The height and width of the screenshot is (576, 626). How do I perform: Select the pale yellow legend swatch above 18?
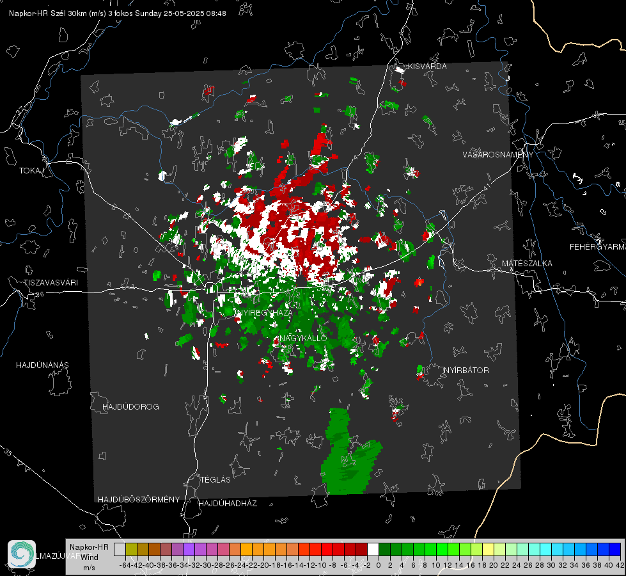[488, 549]
